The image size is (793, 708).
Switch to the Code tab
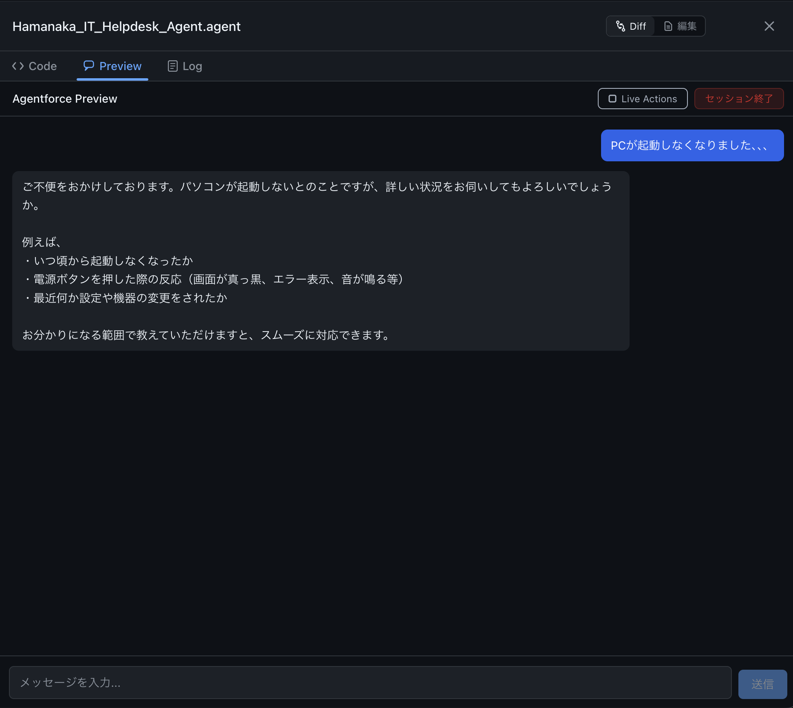click(x=42, y=66)
